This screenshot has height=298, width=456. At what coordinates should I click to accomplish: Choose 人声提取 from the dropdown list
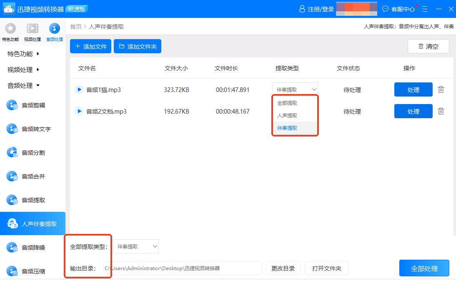(287, 115)
